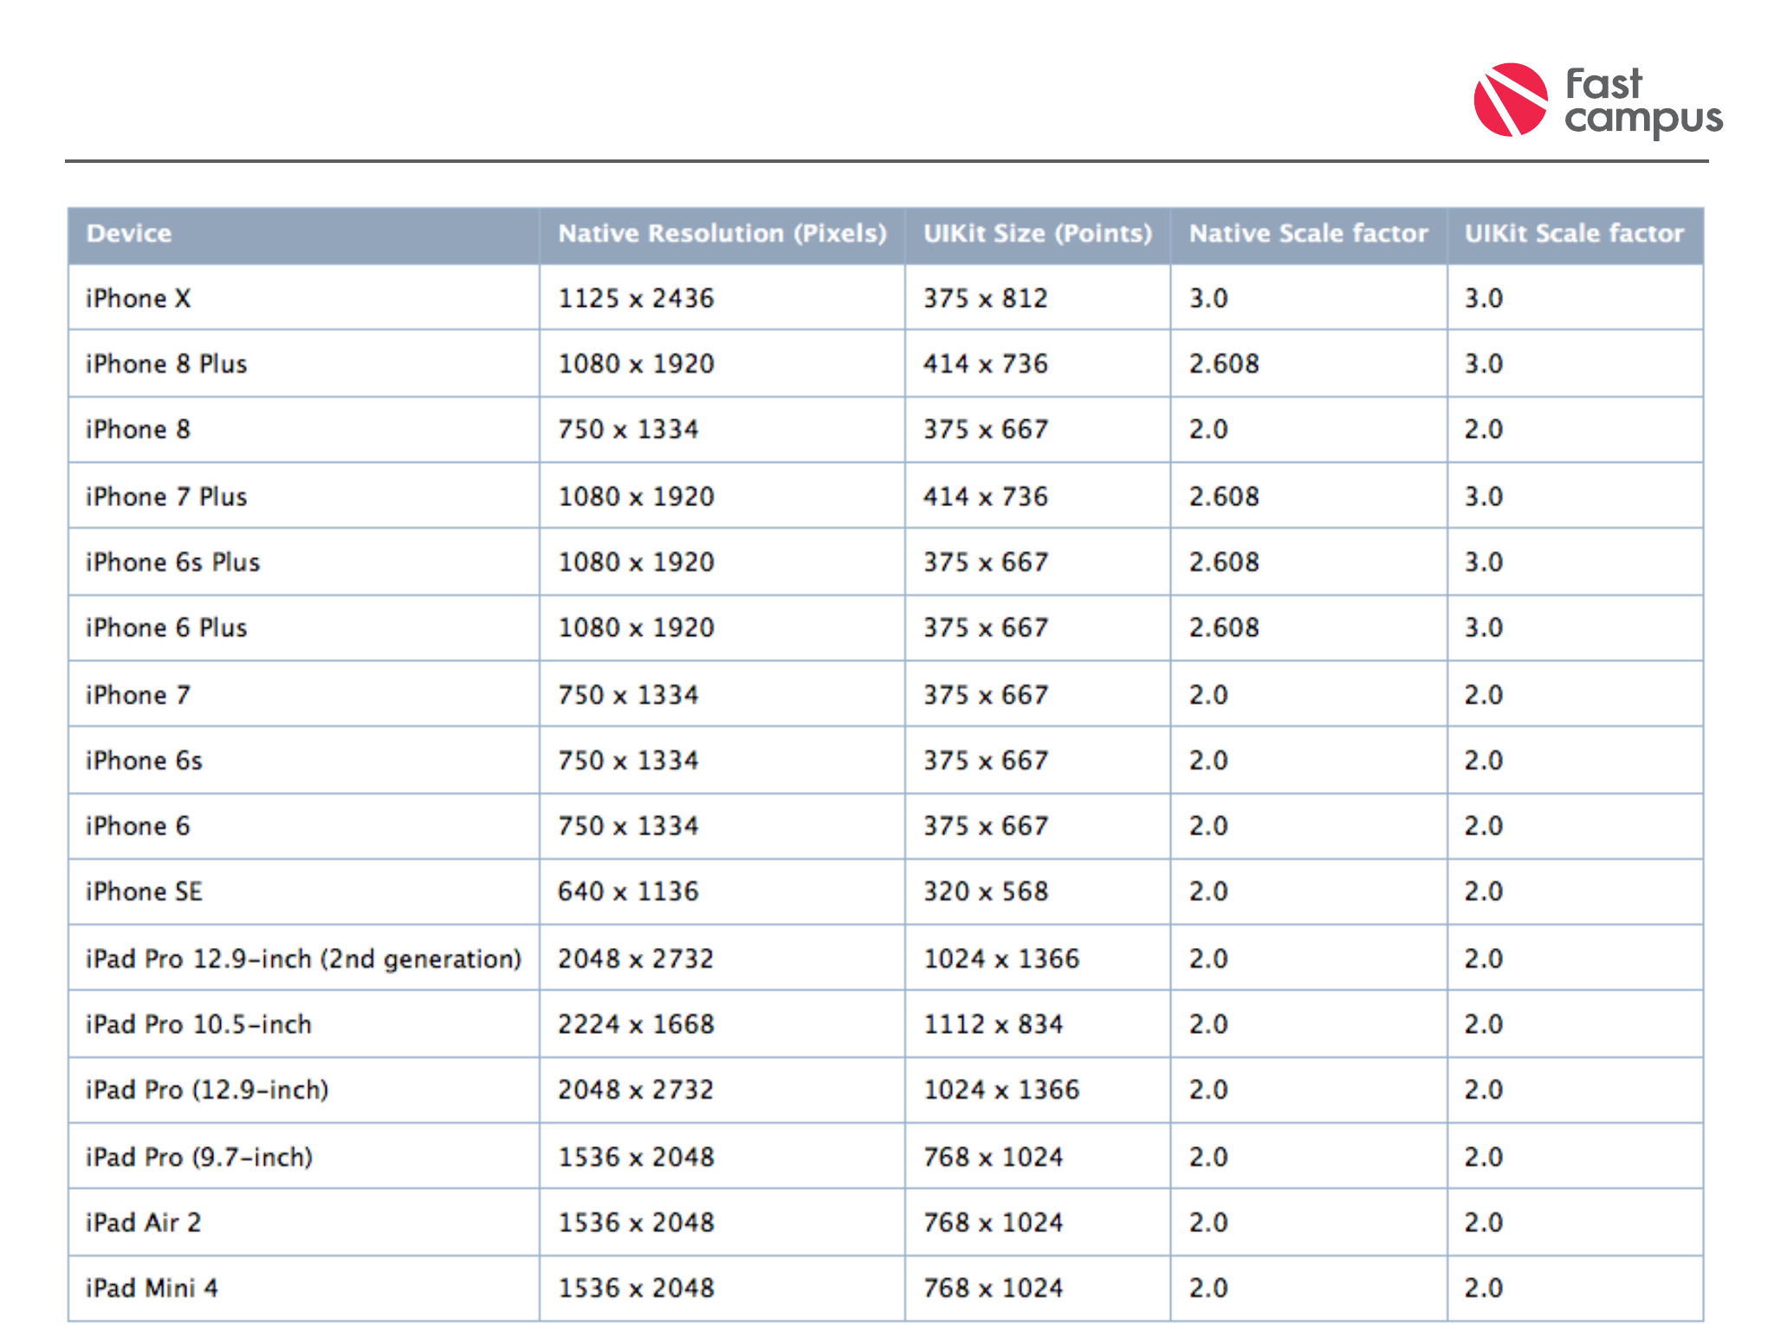Click the 1112 x 834 points cell
1774x1331 pixels.
pos(993,1024)
